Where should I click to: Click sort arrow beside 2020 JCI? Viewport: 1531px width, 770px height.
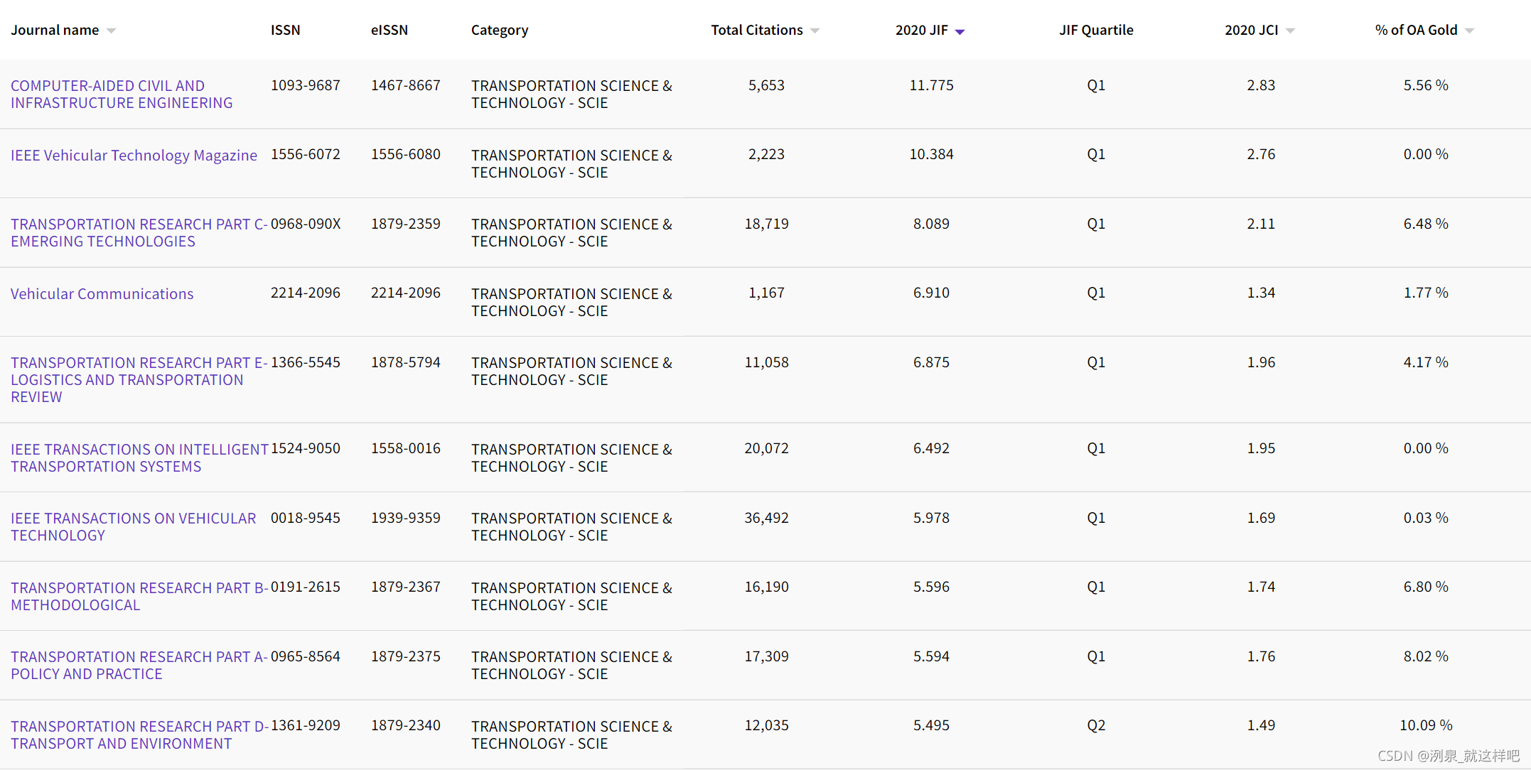(1290, 31)
